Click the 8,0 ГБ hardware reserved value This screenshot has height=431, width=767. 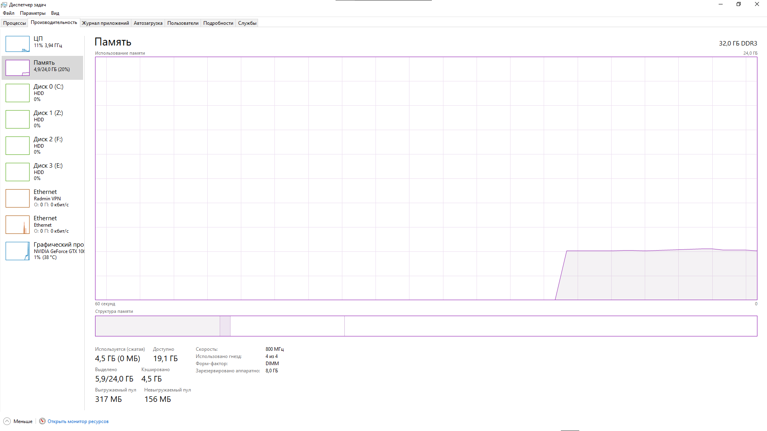[272, 371]
